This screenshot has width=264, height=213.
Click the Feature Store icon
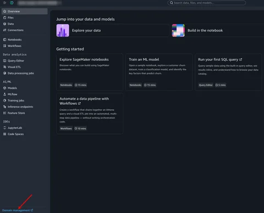[x=5, y=113]
